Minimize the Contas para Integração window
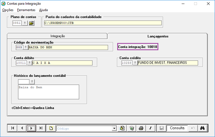This screenshot has width=215, height=137. click(x=183, y=4)
